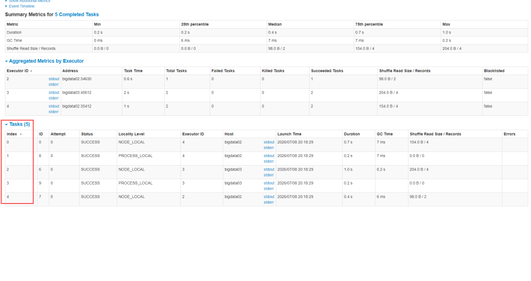The image size is (531, 281).
Task: Expand Show Additional Metrics section
Action: click(30, 1)
